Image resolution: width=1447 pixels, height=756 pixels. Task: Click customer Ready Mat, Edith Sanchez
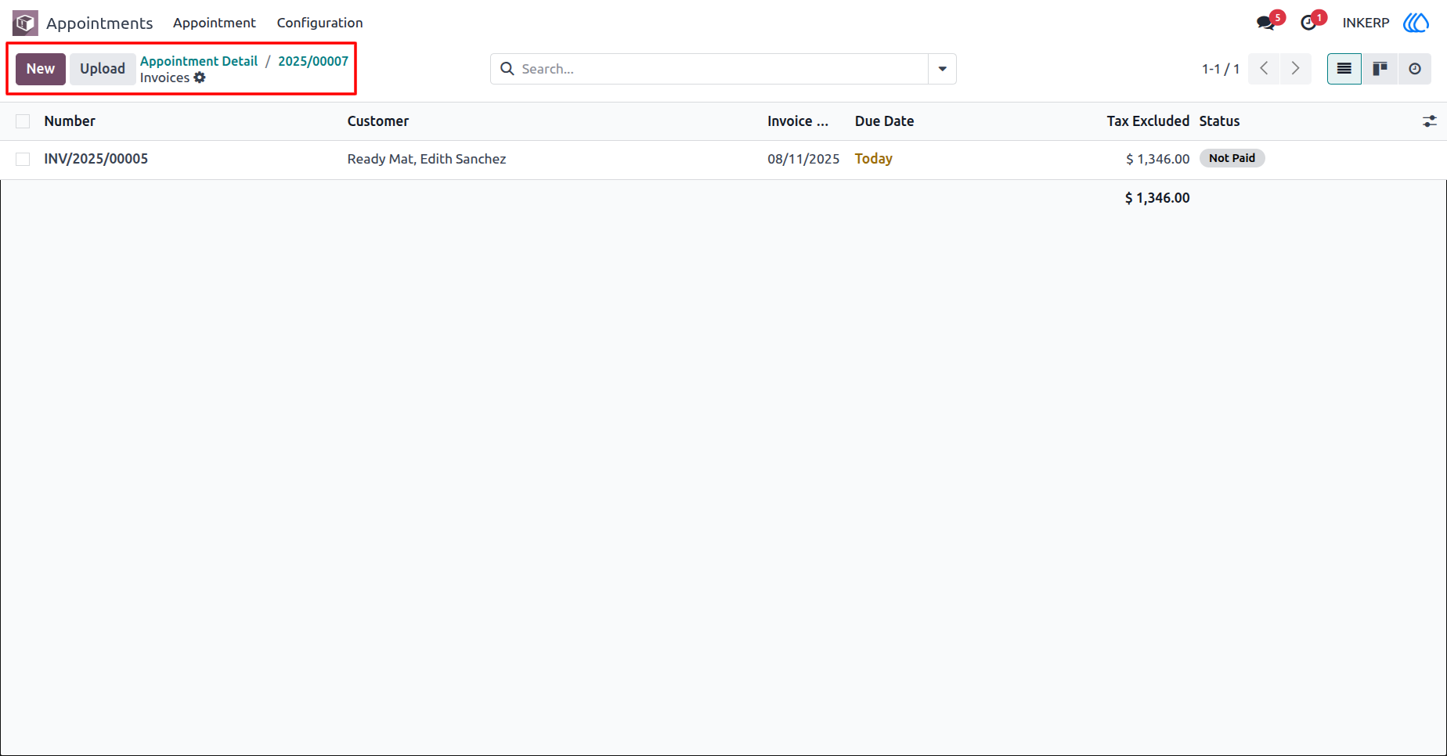(427, 159)
